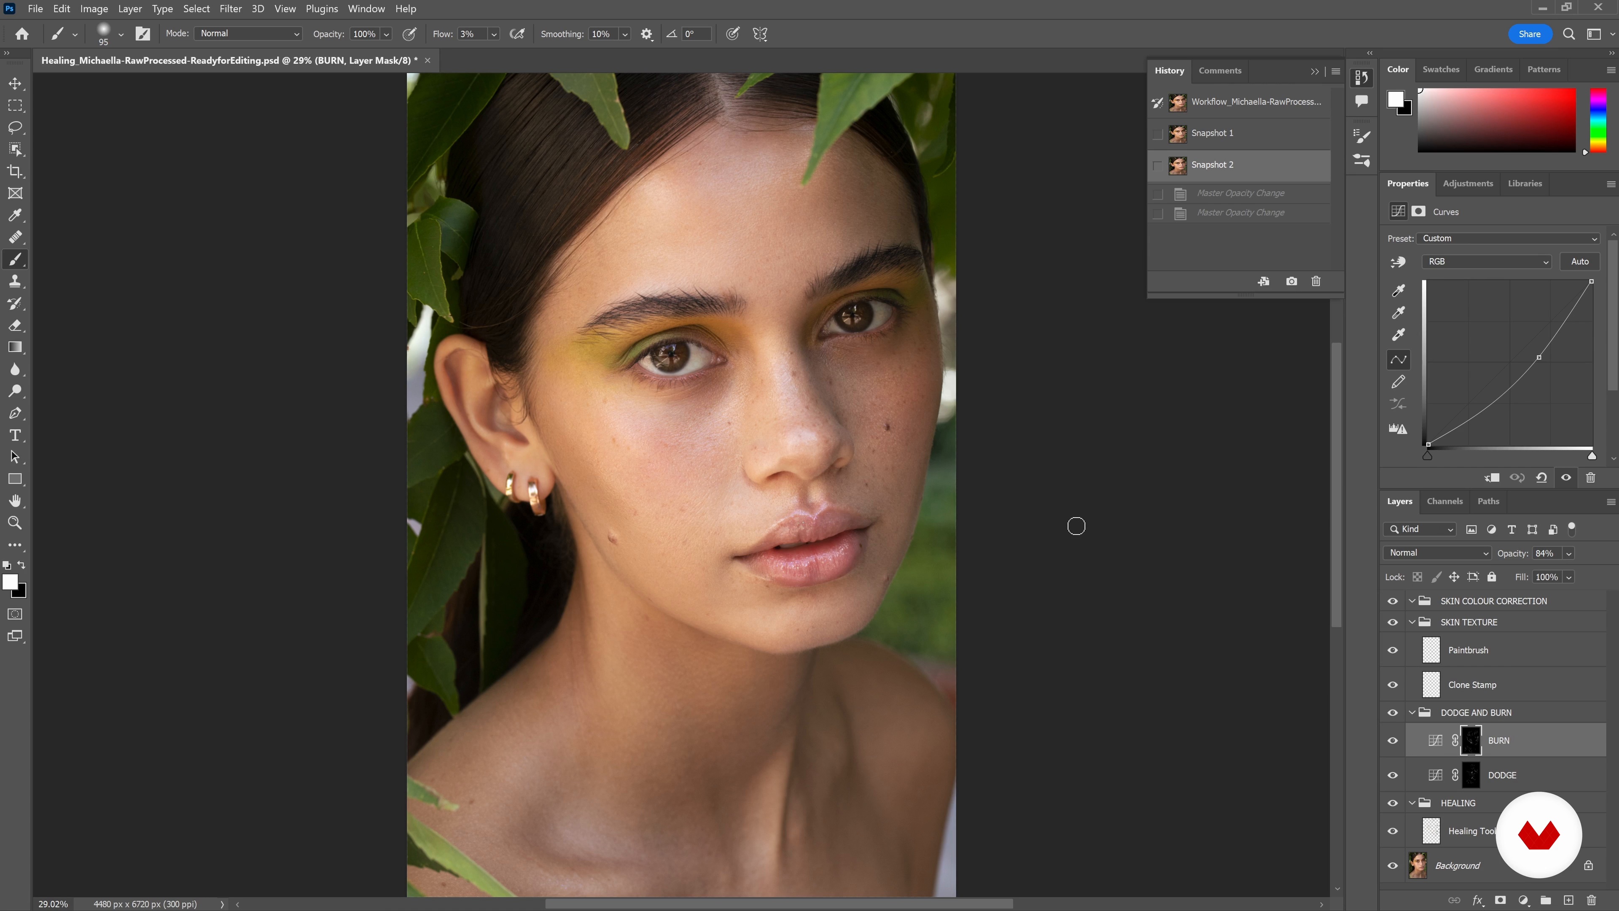Select the Lasso tool
The height and width of the screenshot is (911, 1619).
coord(15,128)
